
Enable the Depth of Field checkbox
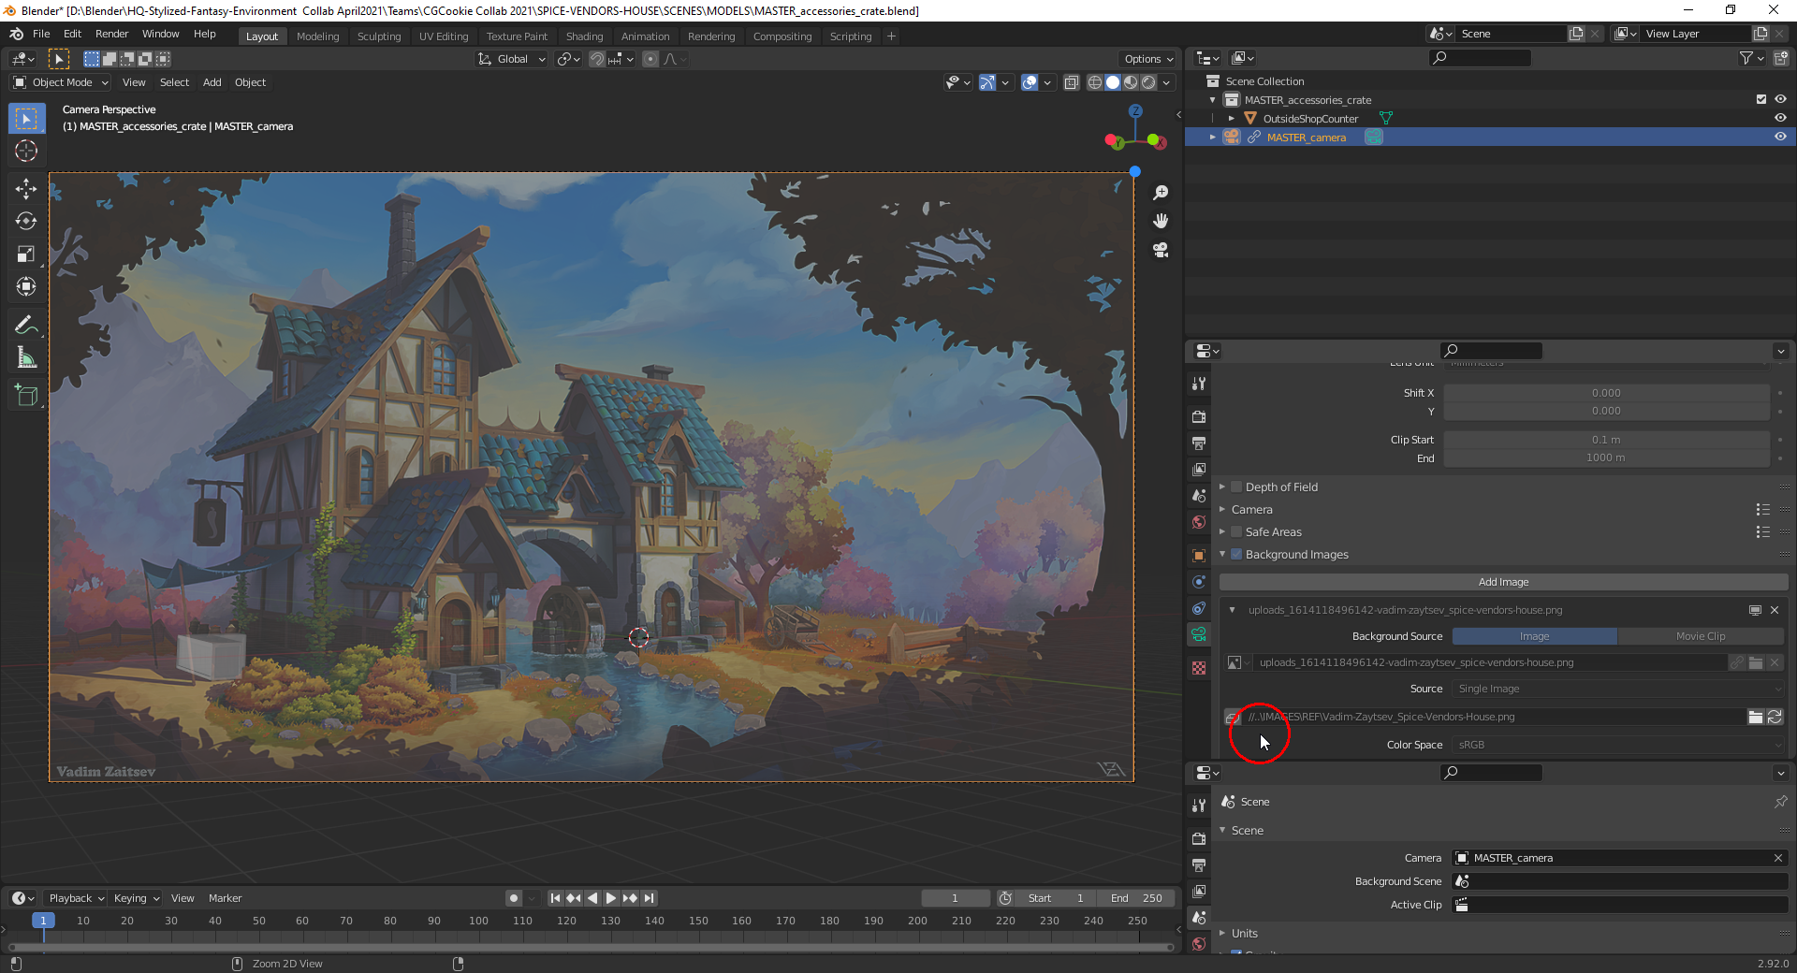pyautogui.click(x=1236, y=487)
